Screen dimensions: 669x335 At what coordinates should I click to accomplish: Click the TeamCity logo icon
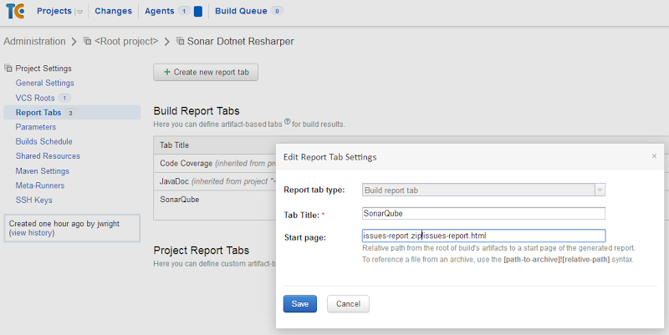coord(15,11)
